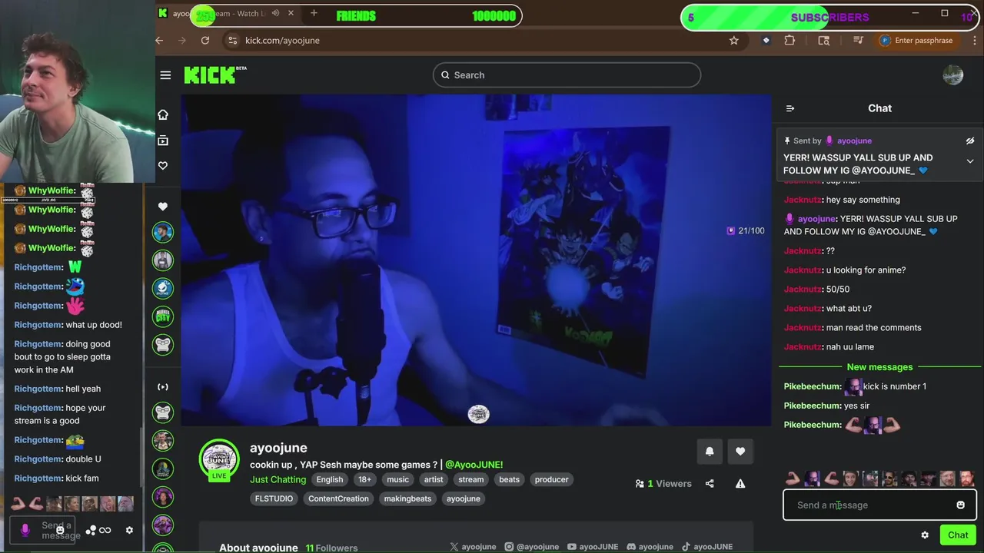Click ayoojune sender name in pinned message
Image resolution: width=984 pixels, height=553 pixels.
click(x=854, y=141)
